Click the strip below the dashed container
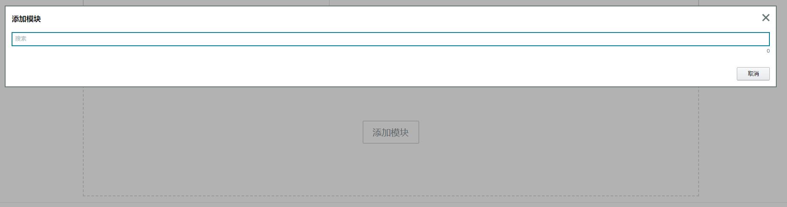The width and height of the screenshot is (787, 207). click(x=393, y=205)
